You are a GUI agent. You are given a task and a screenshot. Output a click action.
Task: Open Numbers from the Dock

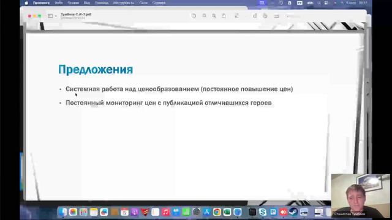tap(186, 212)
